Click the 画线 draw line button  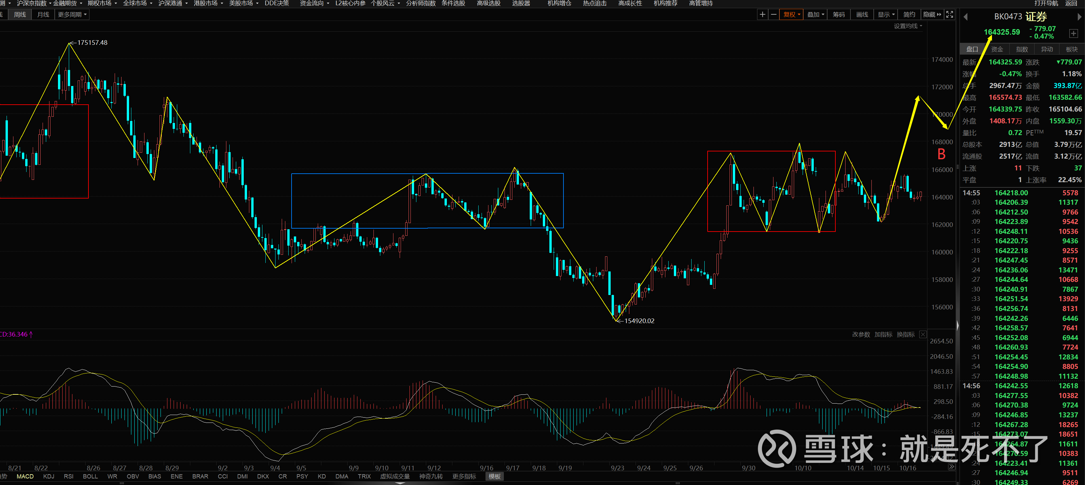click(862, 15)
